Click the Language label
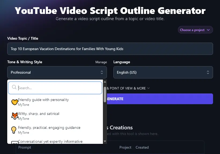 122,62
